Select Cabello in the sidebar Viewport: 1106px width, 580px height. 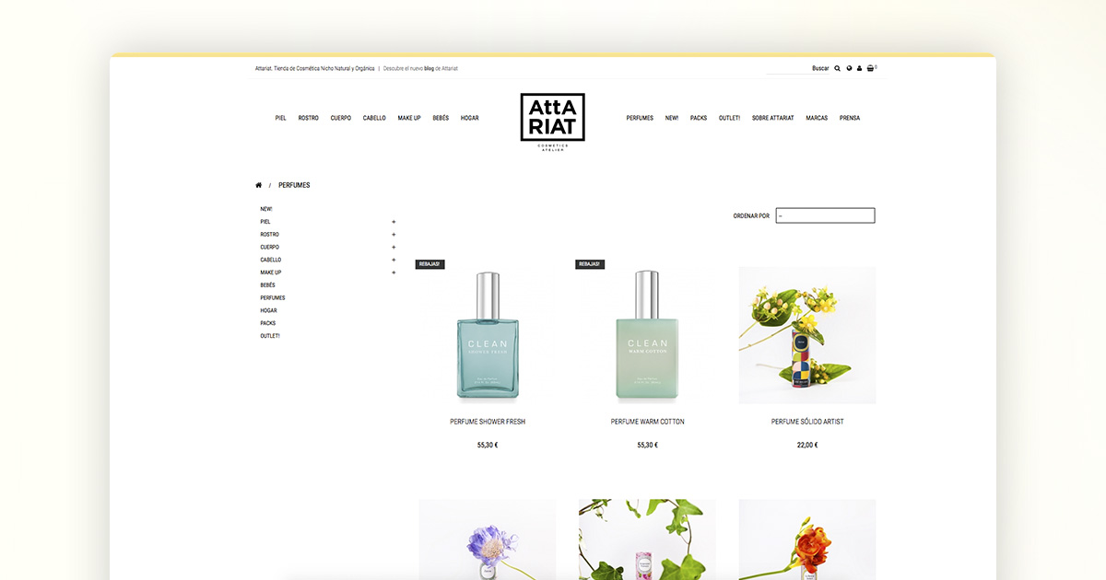pos(271,260)
